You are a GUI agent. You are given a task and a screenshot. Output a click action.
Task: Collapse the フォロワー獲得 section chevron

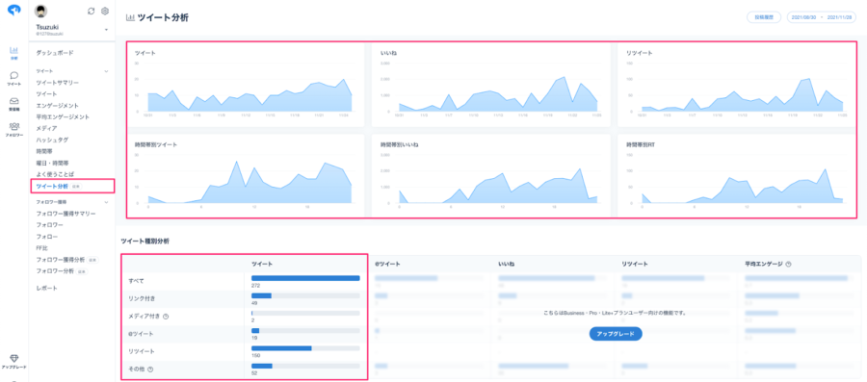[x=107, y=202]
